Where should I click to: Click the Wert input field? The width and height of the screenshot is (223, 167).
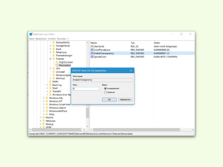(86, 89)
